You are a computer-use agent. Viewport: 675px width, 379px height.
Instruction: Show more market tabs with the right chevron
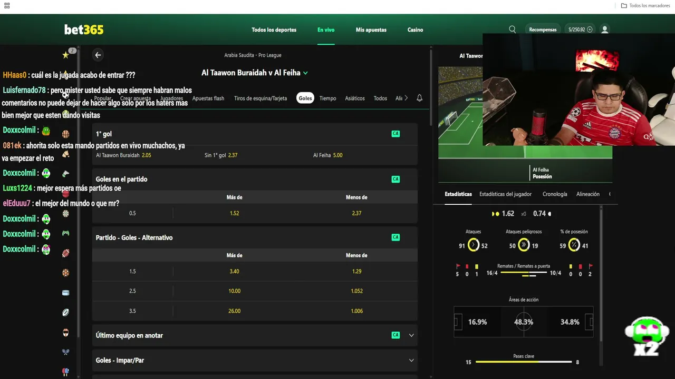406,98
